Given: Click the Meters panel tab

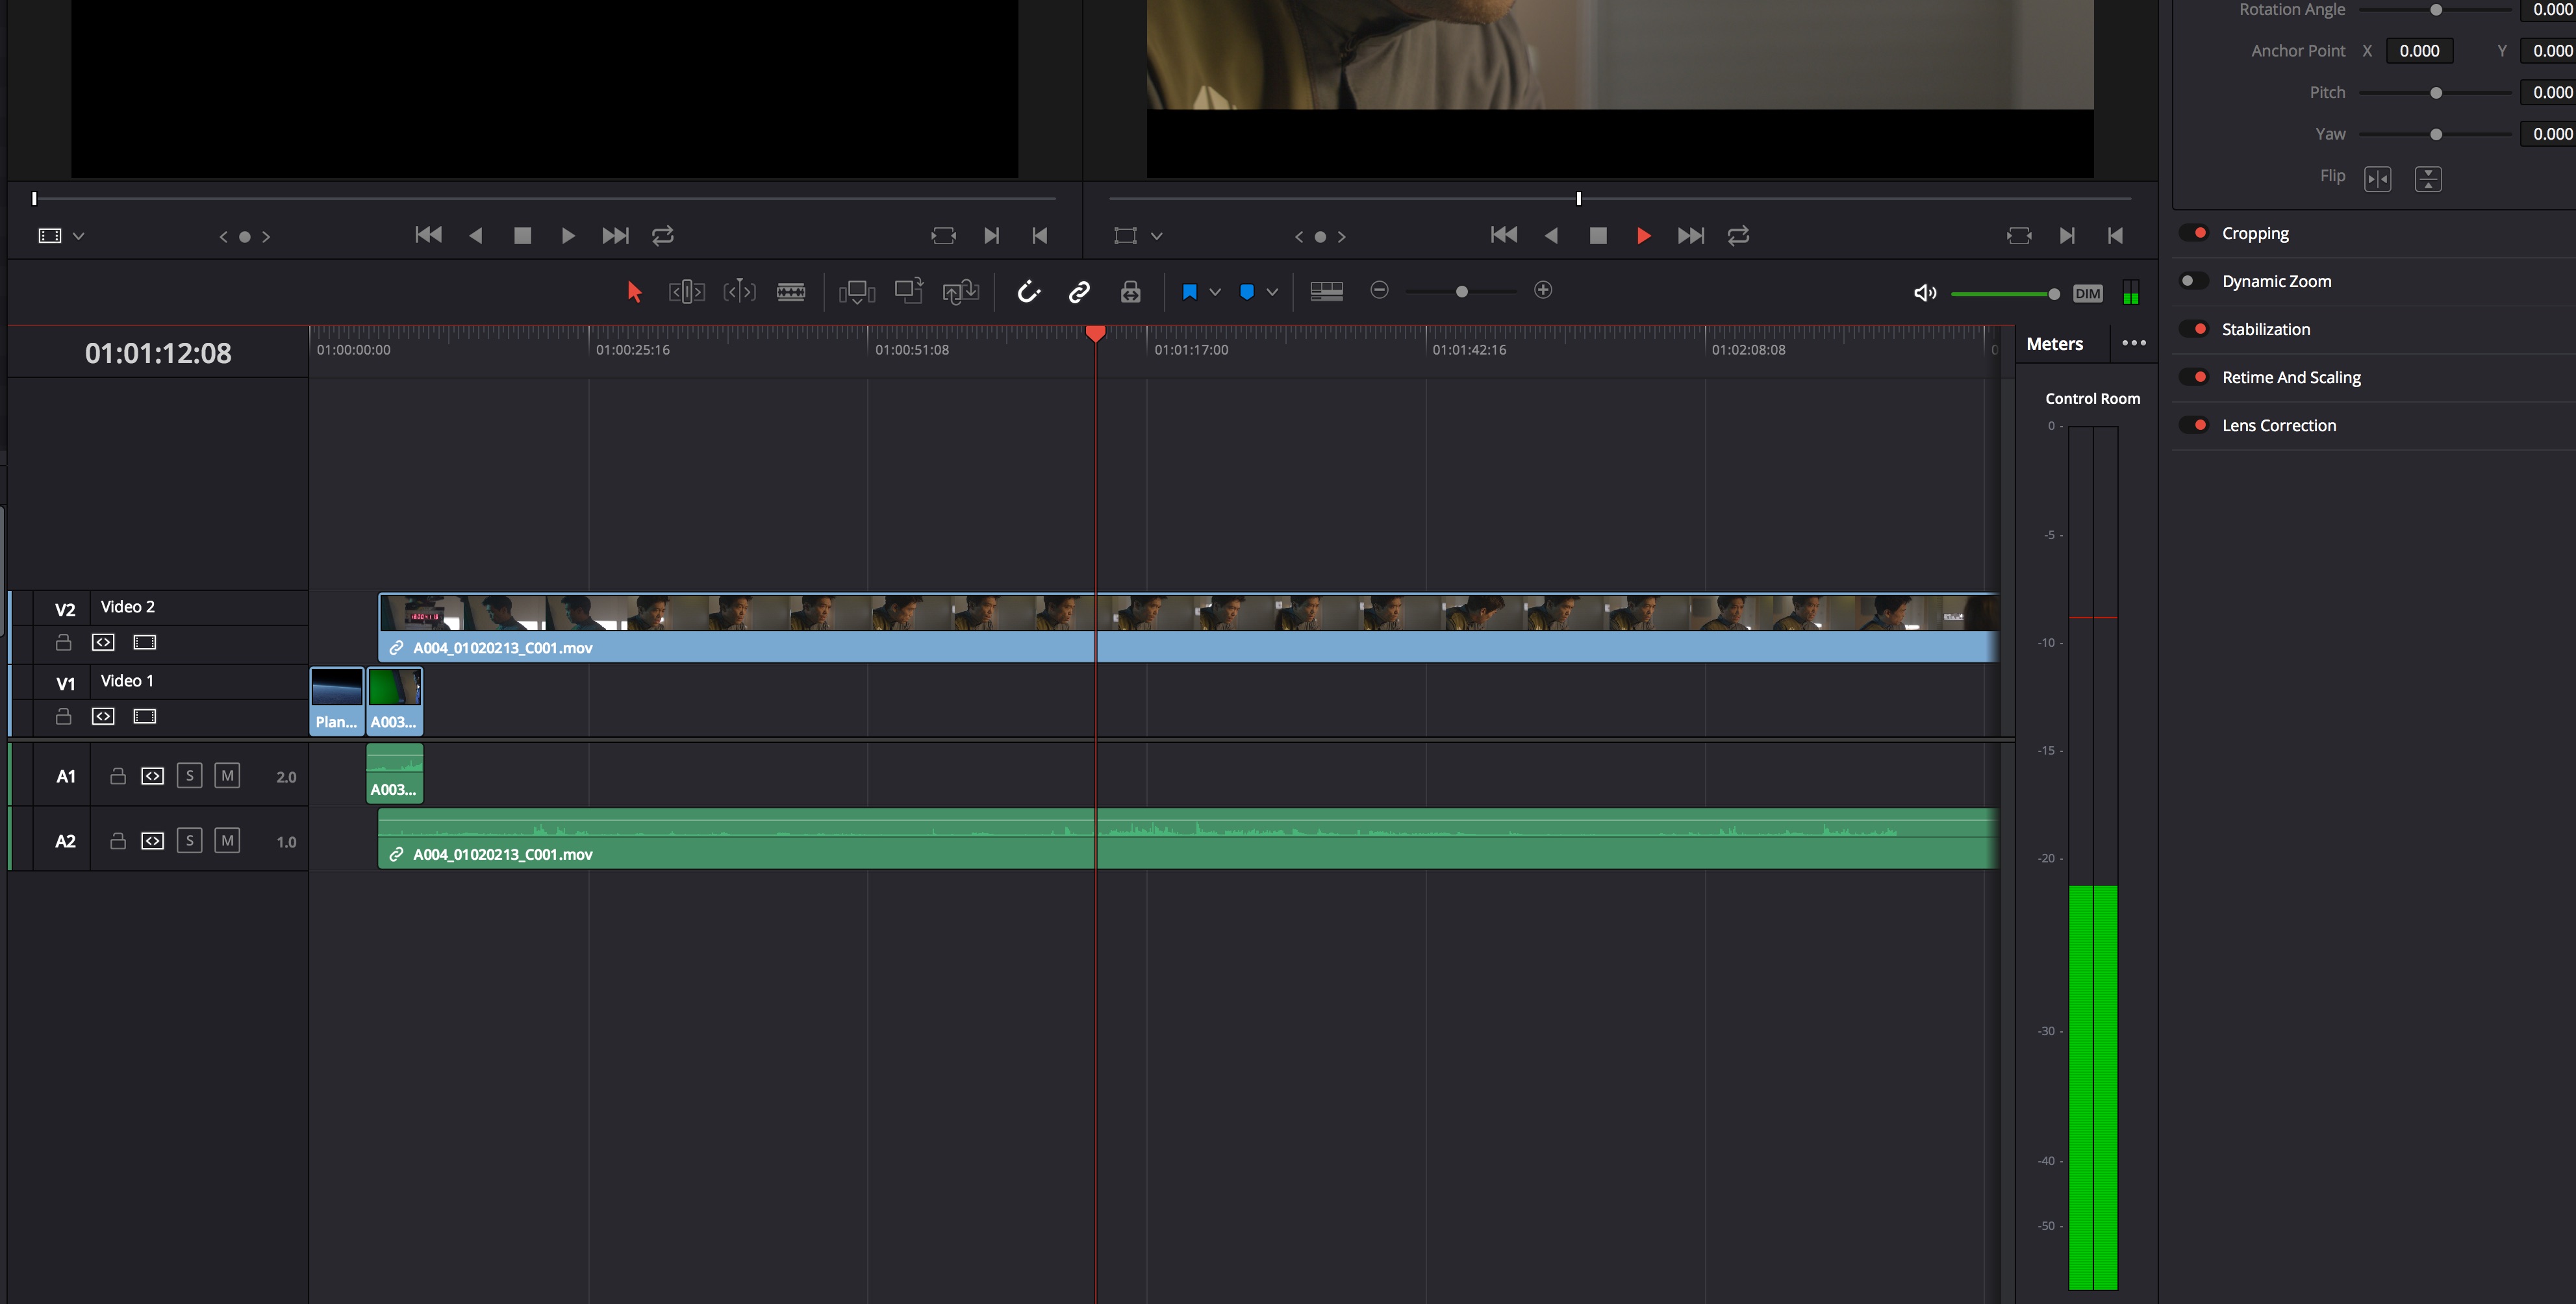Looking at the screenshot, I should pyautogui.click(x=2054, y=343).
